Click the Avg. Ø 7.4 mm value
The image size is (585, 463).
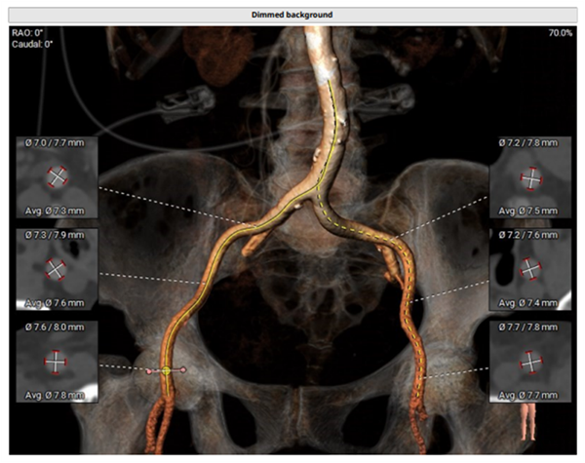[528, 303]
